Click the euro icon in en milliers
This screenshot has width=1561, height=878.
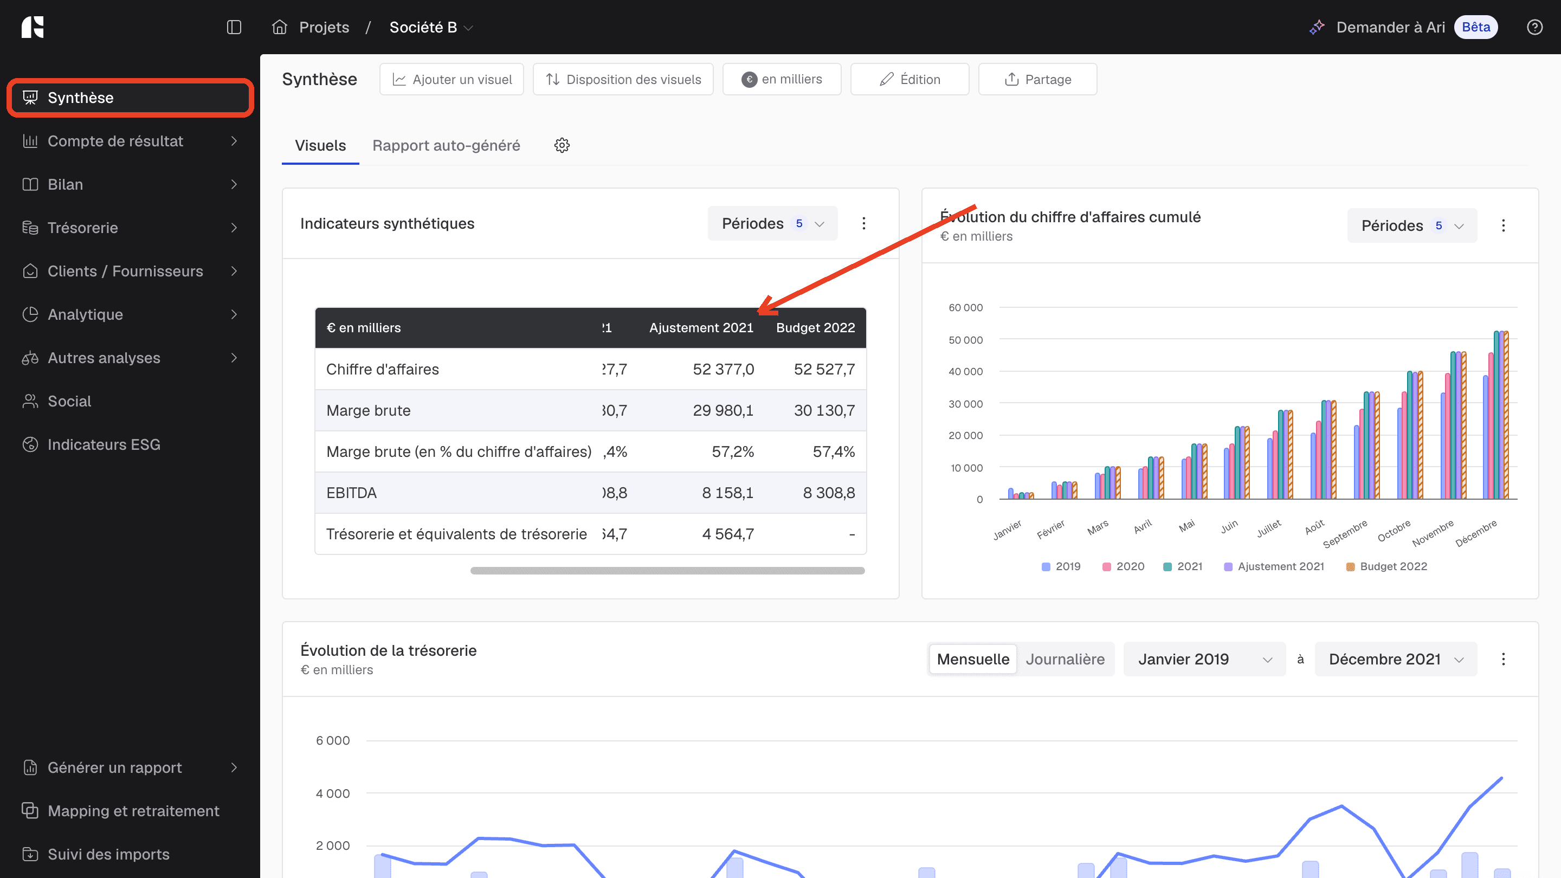749,79
